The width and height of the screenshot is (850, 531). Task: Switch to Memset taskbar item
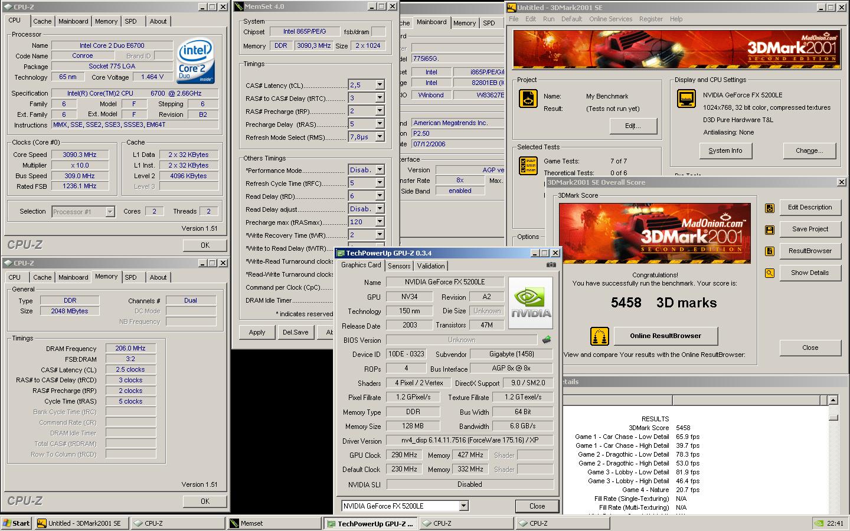tap(273, 523)
